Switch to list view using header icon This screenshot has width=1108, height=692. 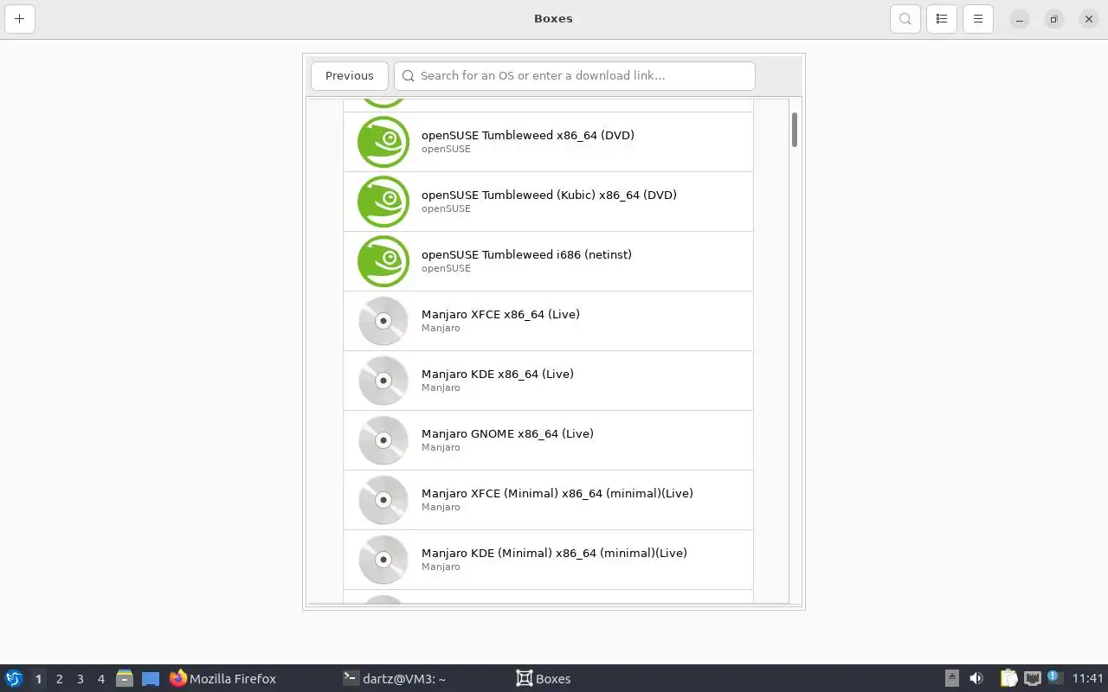click(x=942, y=19)
